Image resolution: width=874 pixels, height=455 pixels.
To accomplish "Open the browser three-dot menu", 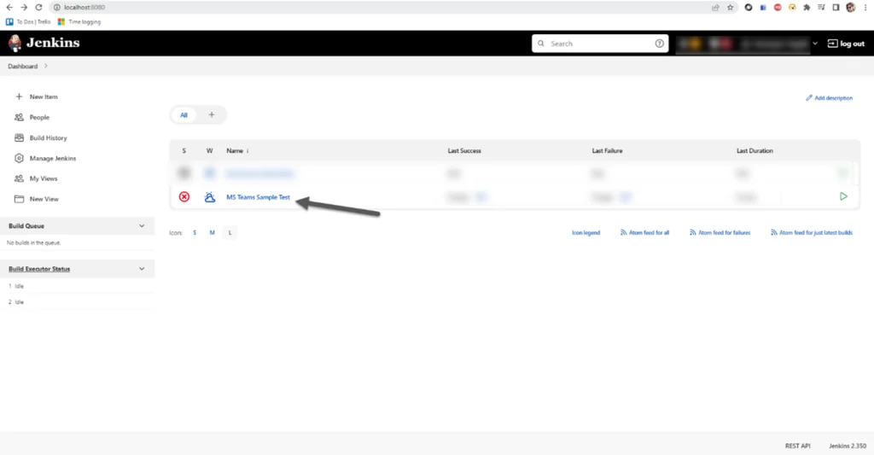I will pos(865,7).
